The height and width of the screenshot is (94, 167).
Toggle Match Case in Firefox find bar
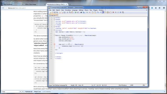[37, 92]
